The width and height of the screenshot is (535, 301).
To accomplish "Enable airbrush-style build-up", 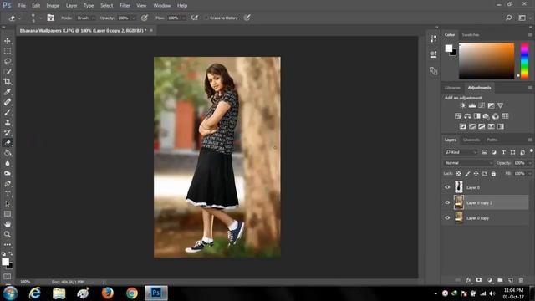I will (195, 18).
